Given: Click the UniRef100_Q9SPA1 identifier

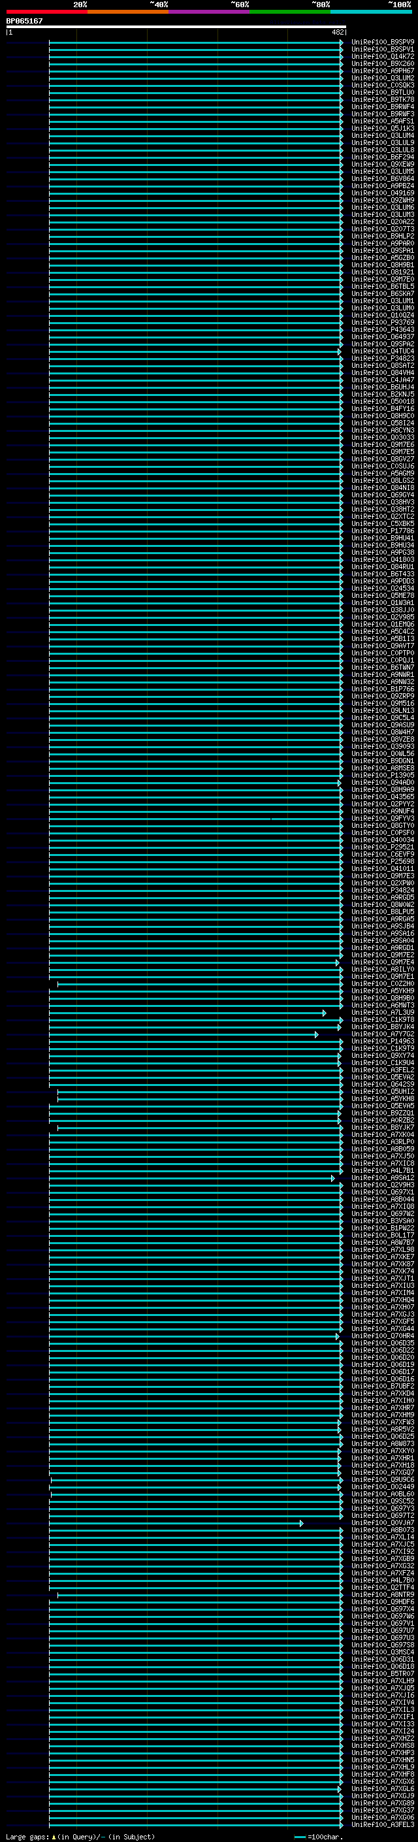Looking at the screenshot, I should point(382,251).
